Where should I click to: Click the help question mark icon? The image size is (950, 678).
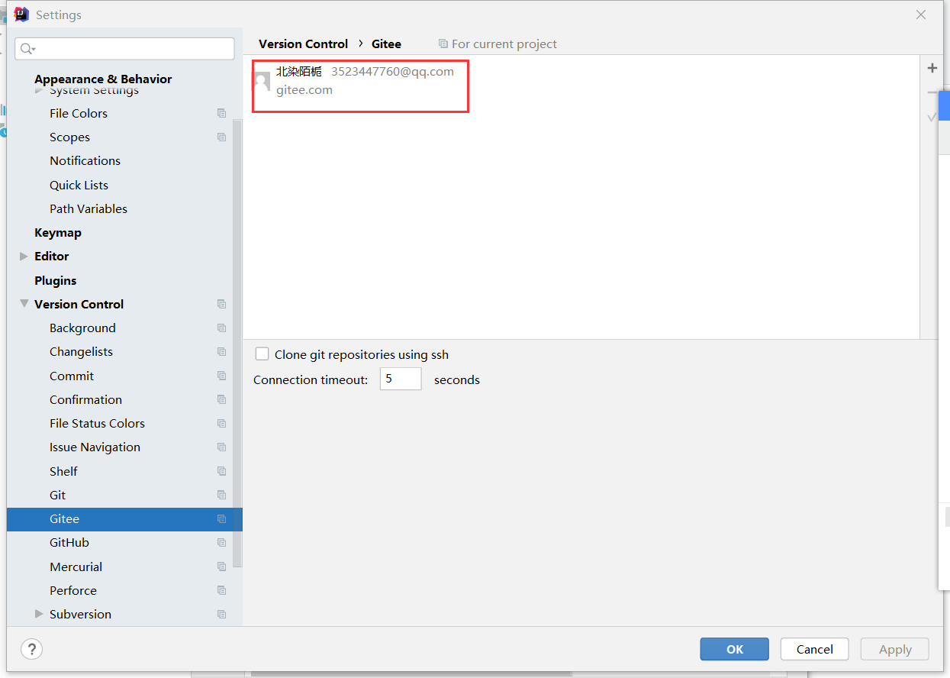coord(31,649)
